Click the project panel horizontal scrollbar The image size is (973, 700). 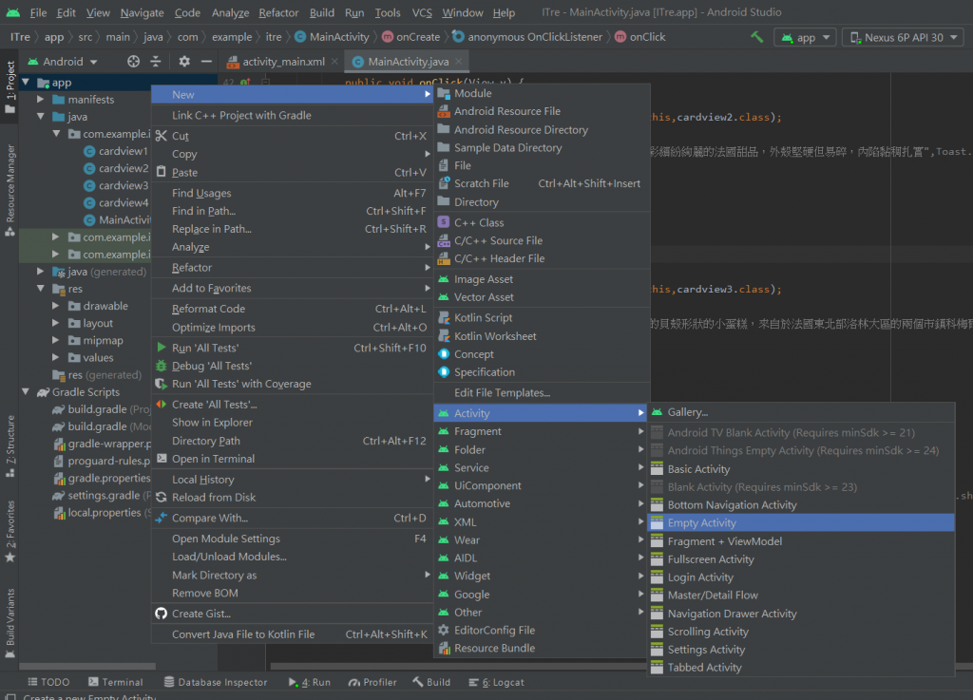[86, 667]
